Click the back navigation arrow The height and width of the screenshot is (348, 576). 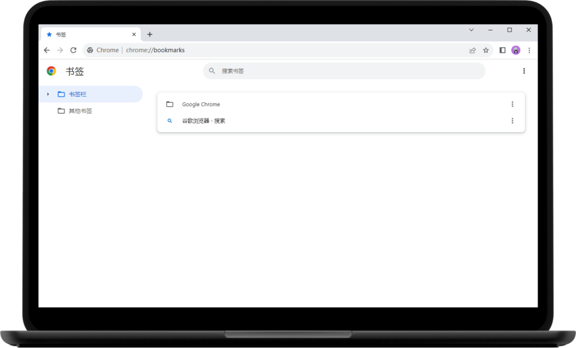(47, 50)
